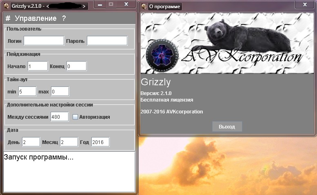Click the Выход button
The image size is (317, 195).
tap(227, 127)
